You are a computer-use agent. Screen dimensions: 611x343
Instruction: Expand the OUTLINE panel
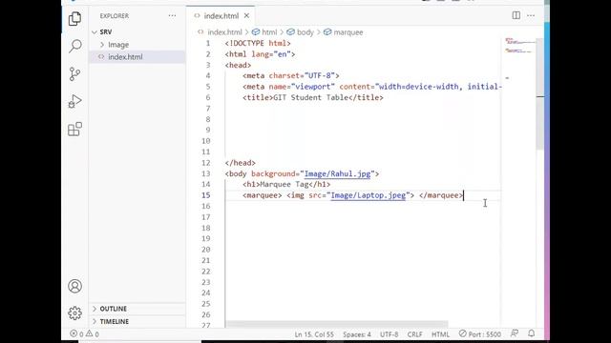(137, 309)
